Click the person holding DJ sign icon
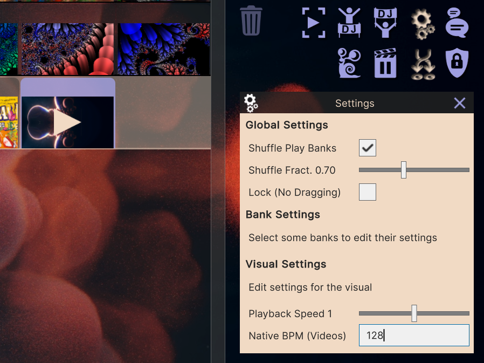 pos(385,23)
